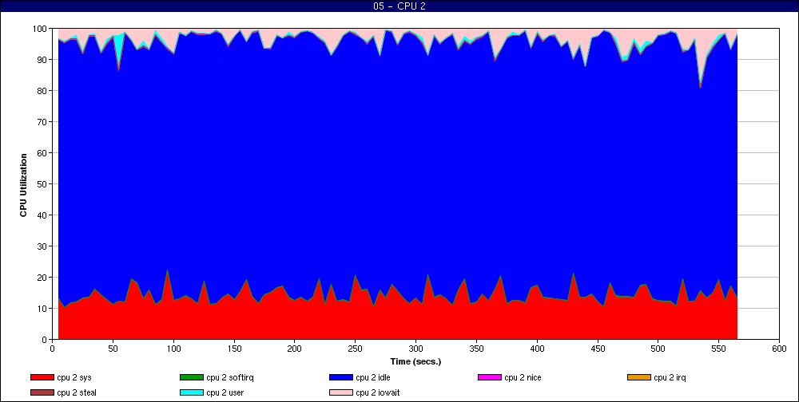Click the 'Time (secs.)' axis label
799x402 pixels.
[x=415, y=362]
